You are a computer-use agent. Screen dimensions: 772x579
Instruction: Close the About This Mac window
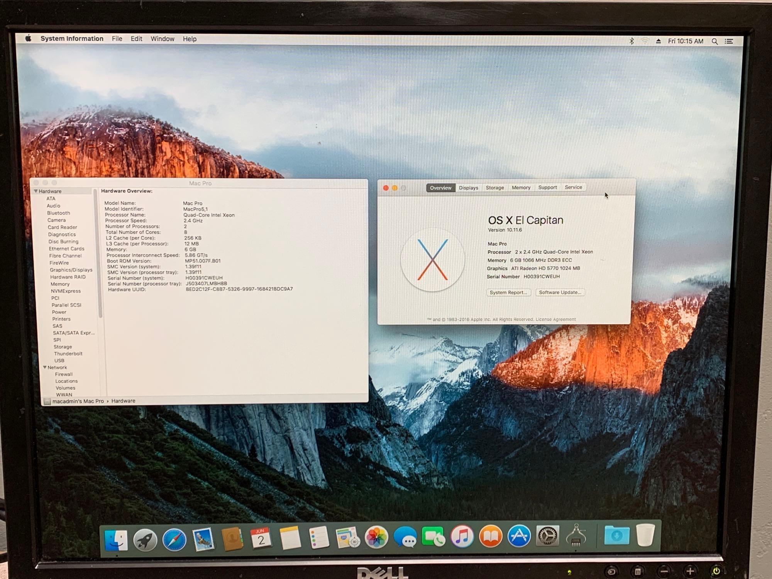click(x=386, y=188)
